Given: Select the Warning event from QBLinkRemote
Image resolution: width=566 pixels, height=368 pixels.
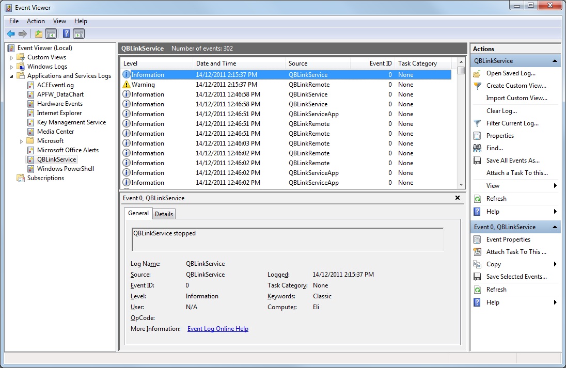Looking at the screenshot, I should pyautogui.click(x=286, y=85).
